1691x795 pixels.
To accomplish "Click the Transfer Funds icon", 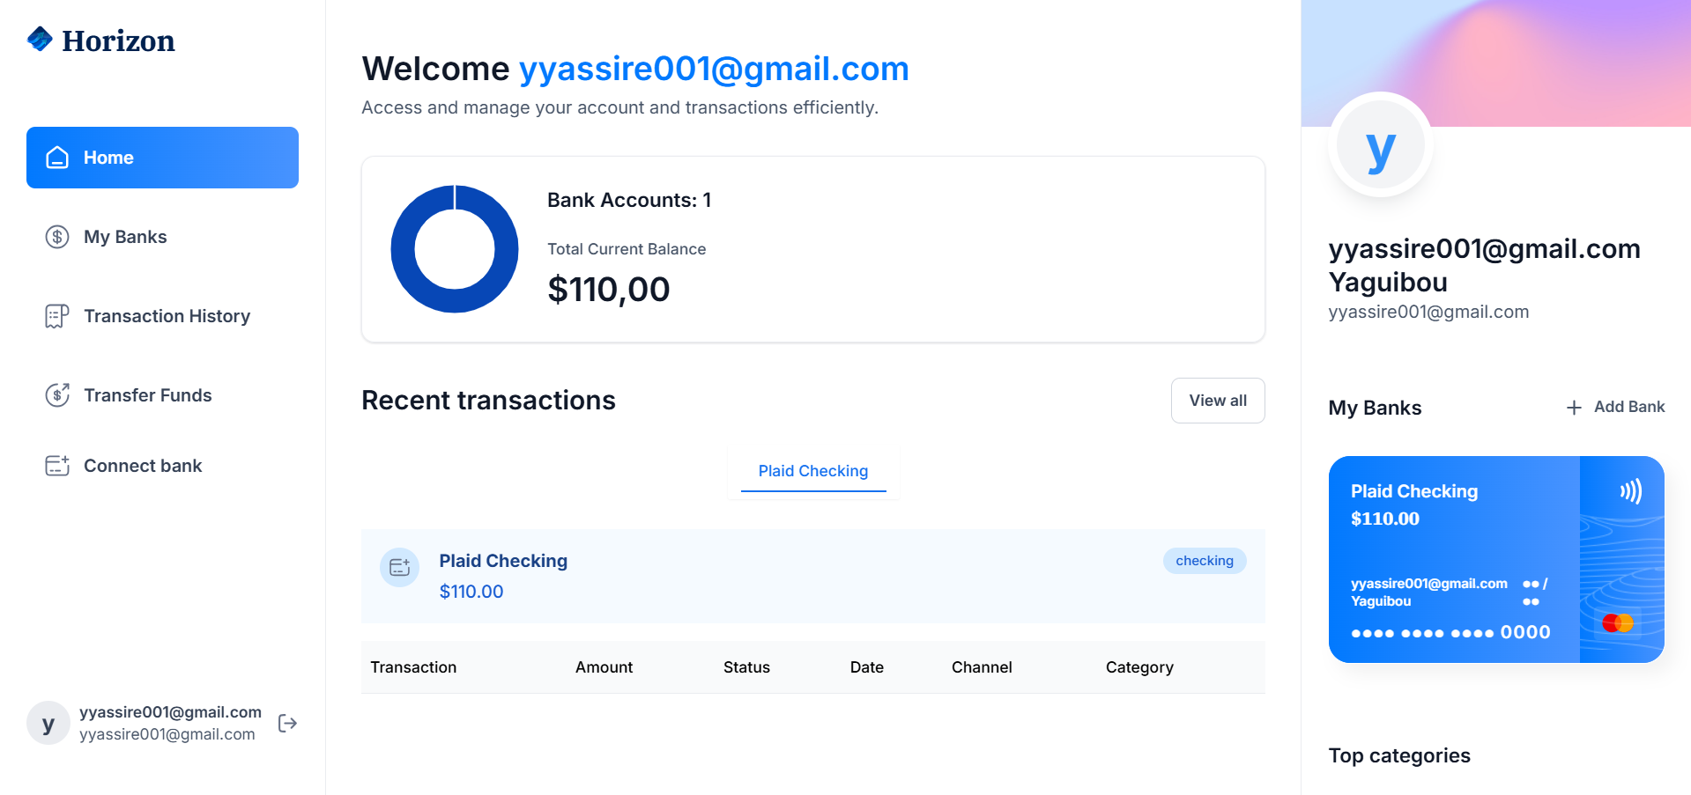I will click(x=57, y=395).
